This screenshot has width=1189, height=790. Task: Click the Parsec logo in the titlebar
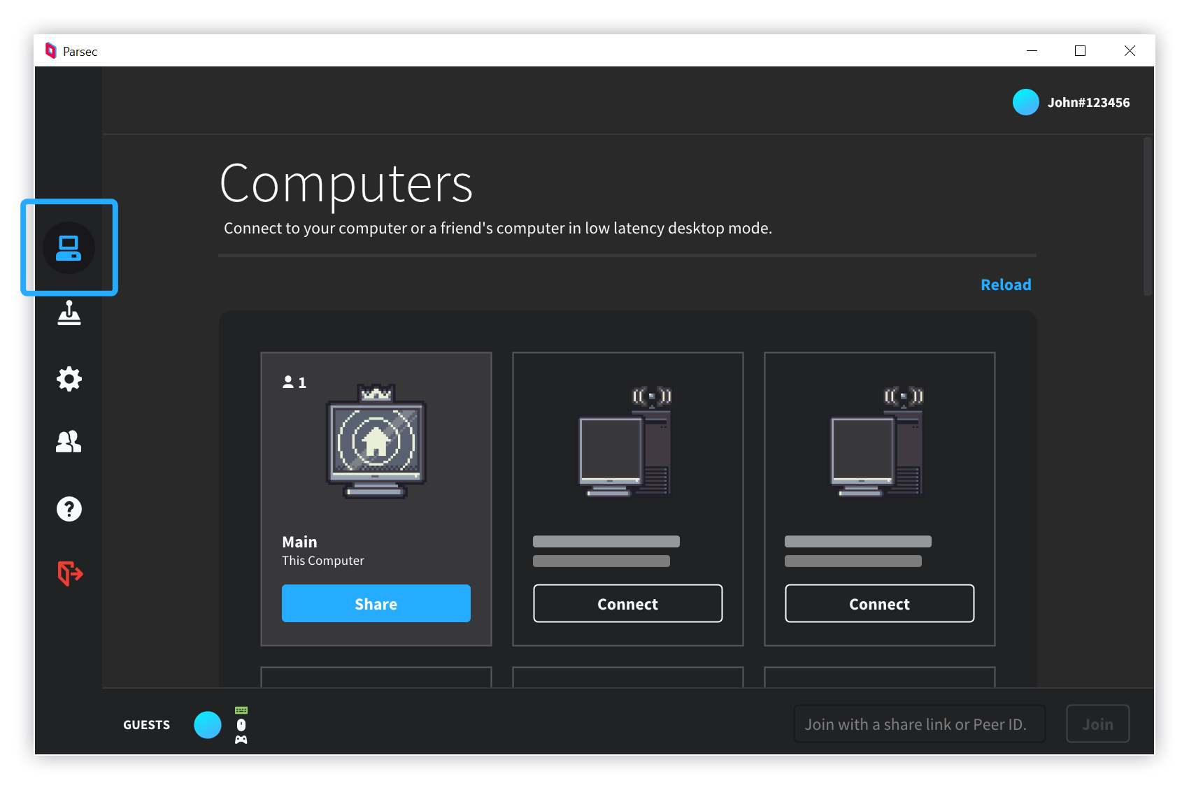point(51,50)
